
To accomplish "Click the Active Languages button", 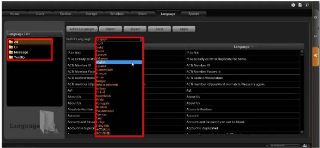I will tap(82, 29).
